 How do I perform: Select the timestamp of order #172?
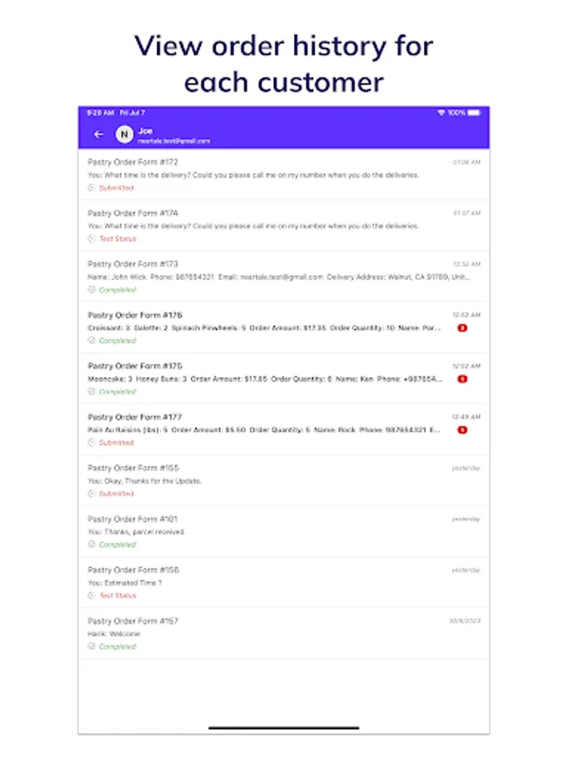466,162
